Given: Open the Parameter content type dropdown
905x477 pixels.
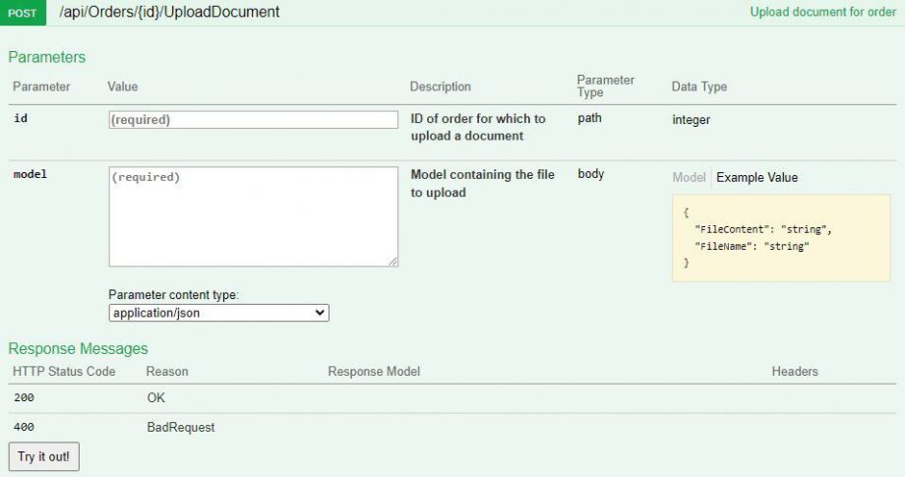Looking at the screenshot, I should [x=218, y=313].
